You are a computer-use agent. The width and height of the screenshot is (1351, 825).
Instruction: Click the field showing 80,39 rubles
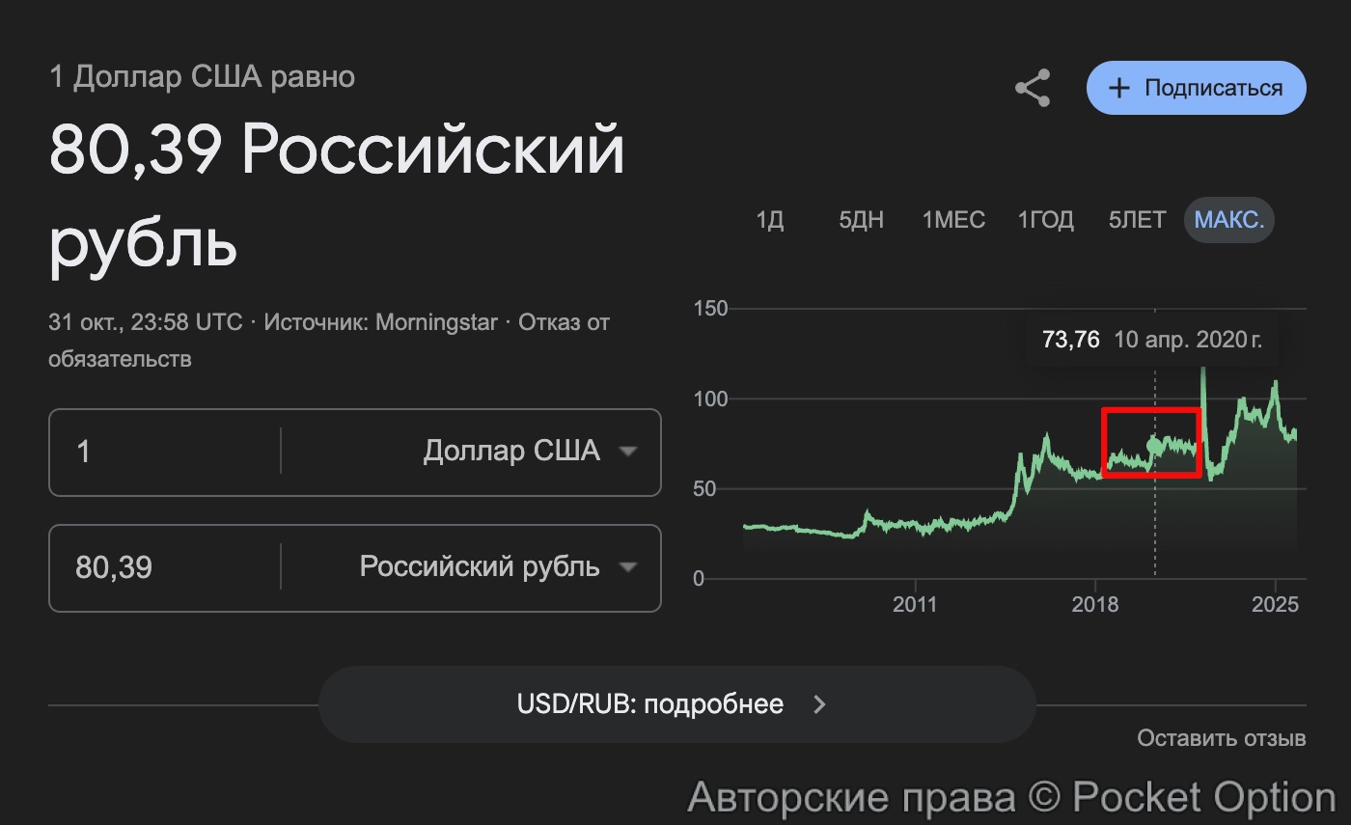click(x=164, y=567)
